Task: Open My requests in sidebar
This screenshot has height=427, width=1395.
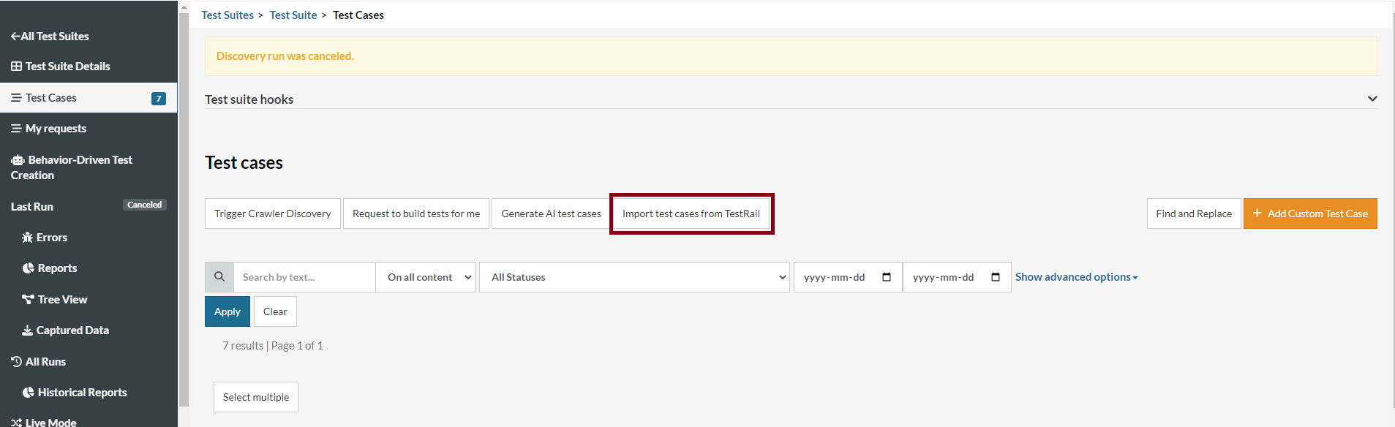Action: pos(56,129)
